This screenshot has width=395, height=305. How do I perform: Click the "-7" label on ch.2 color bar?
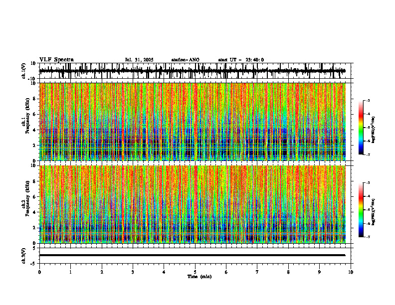coord(368,237)
